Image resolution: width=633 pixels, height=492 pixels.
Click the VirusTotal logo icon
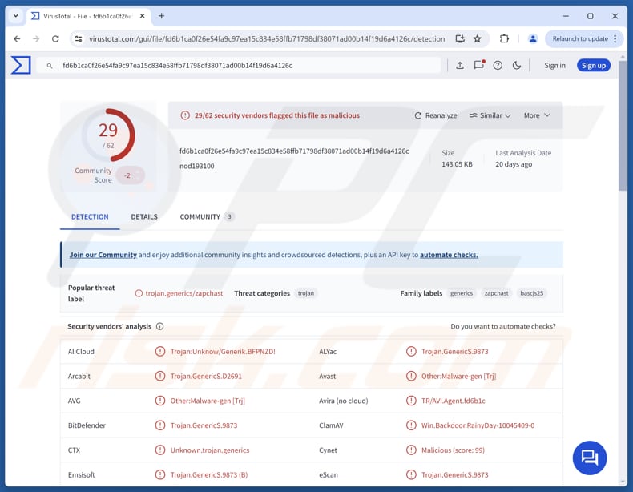[x=21, y=66]
